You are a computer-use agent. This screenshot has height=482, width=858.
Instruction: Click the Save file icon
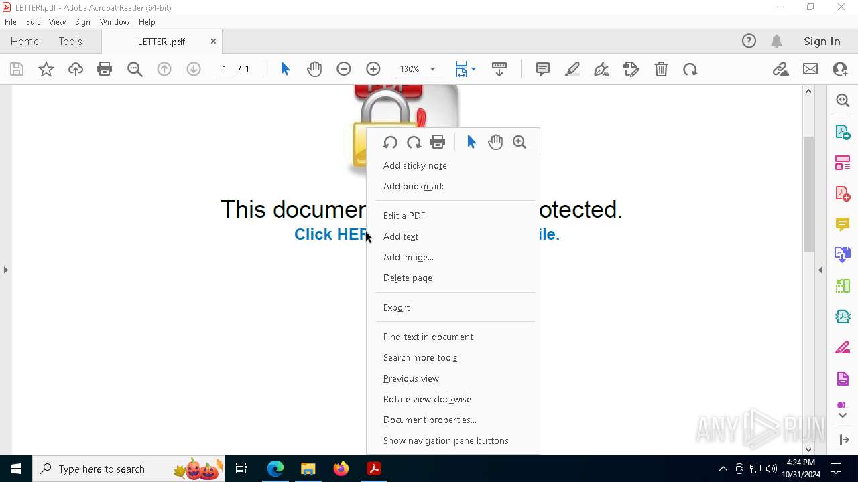click(x=17, y=69)
